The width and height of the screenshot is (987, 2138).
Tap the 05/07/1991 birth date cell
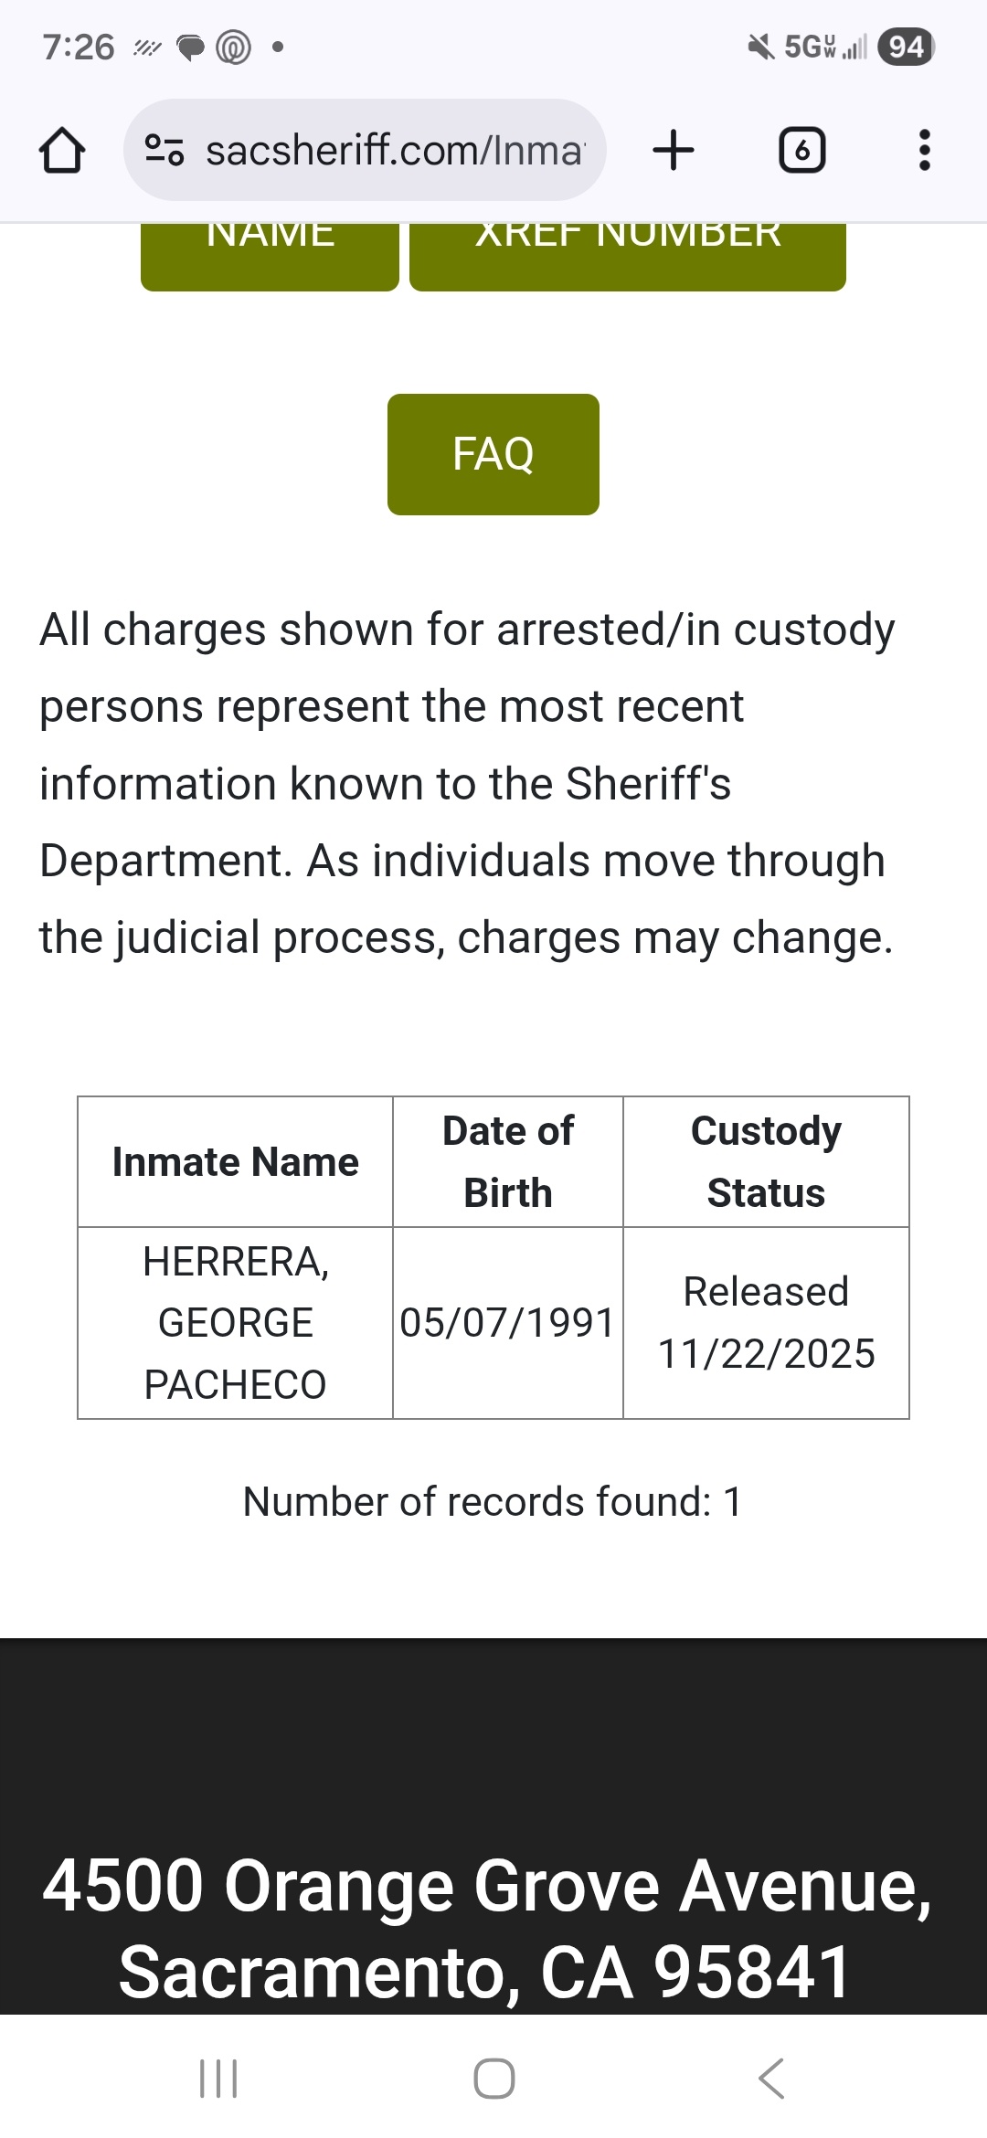(x=508, y=1323)
